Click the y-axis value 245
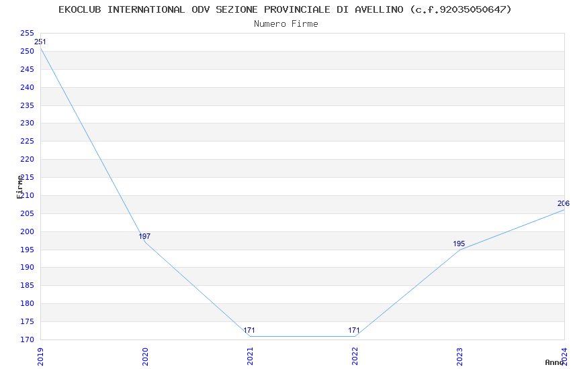571x369 pixels. pos(27,69)
